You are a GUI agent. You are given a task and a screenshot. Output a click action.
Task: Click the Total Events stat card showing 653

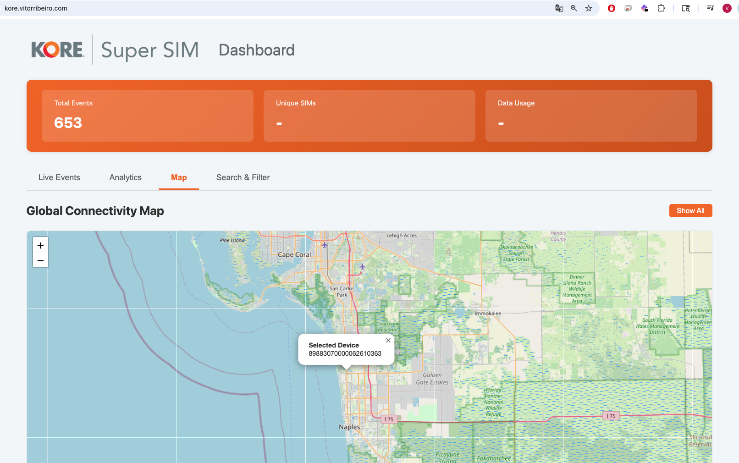(147, 116)
